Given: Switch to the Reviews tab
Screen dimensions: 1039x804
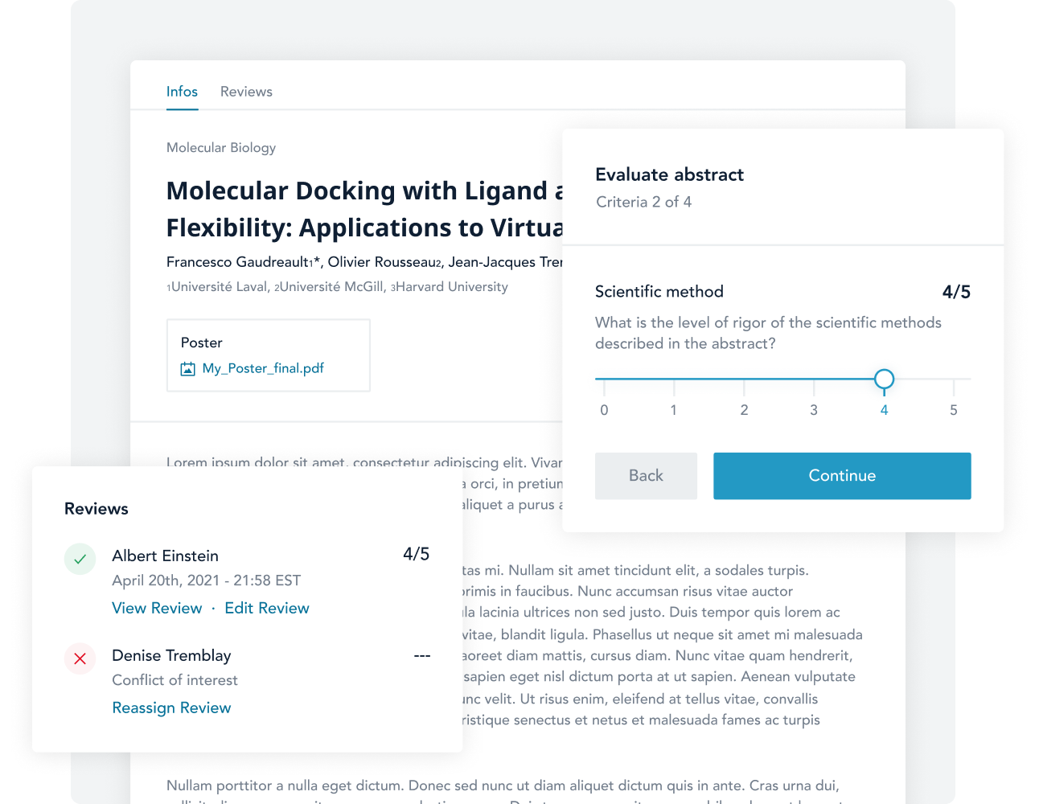Looking at the screenshot, I should 246,92.
